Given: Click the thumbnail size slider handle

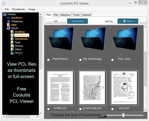Looking at the screenshot, I should click(124, 115).
